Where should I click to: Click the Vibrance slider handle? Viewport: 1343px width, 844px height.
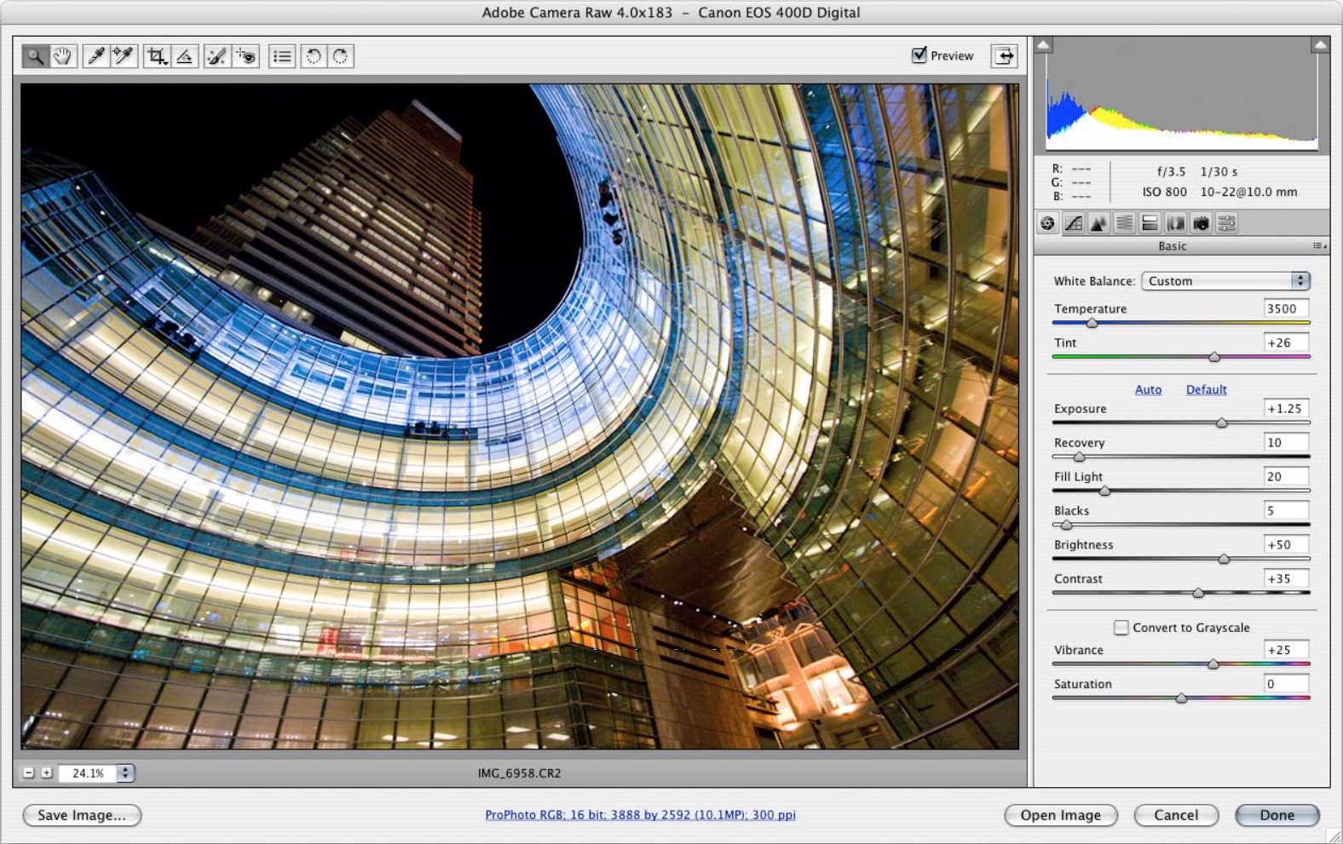(1213, 664)
